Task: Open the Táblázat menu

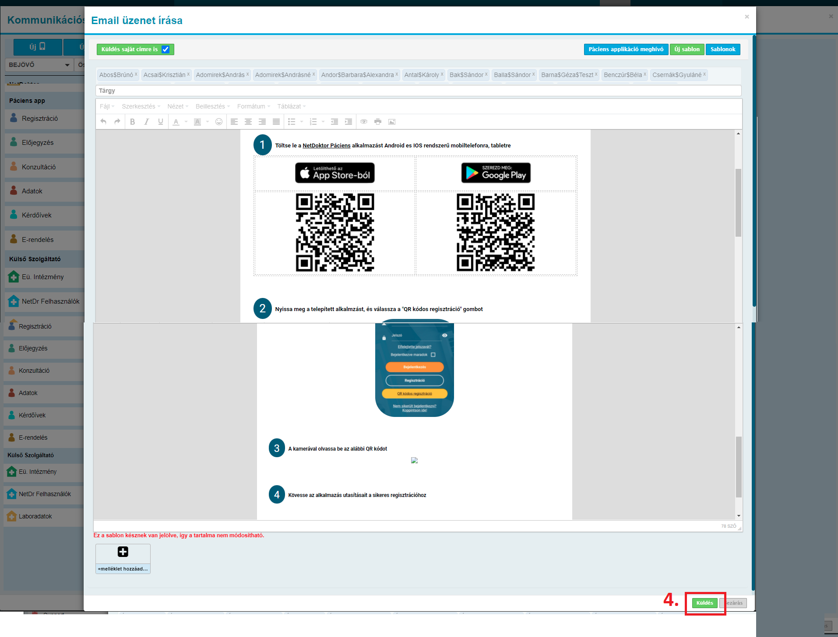Action: pos(292,106)
